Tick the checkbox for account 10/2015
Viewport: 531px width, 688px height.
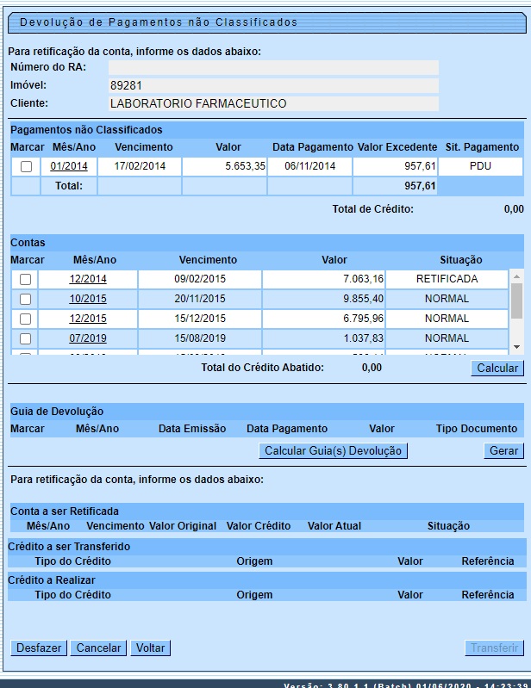pos(25,299)
